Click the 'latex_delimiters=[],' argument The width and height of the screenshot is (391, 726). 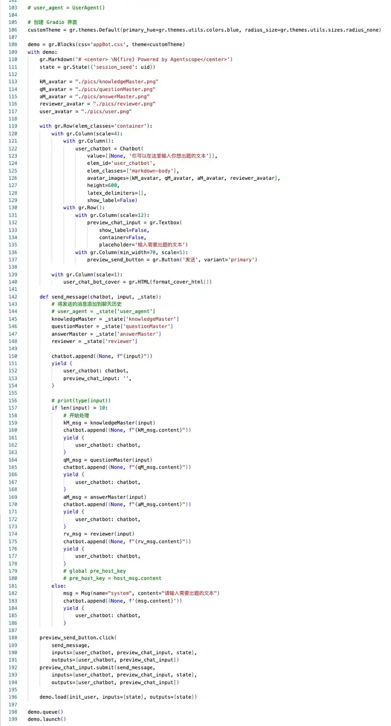coord(117,192)
